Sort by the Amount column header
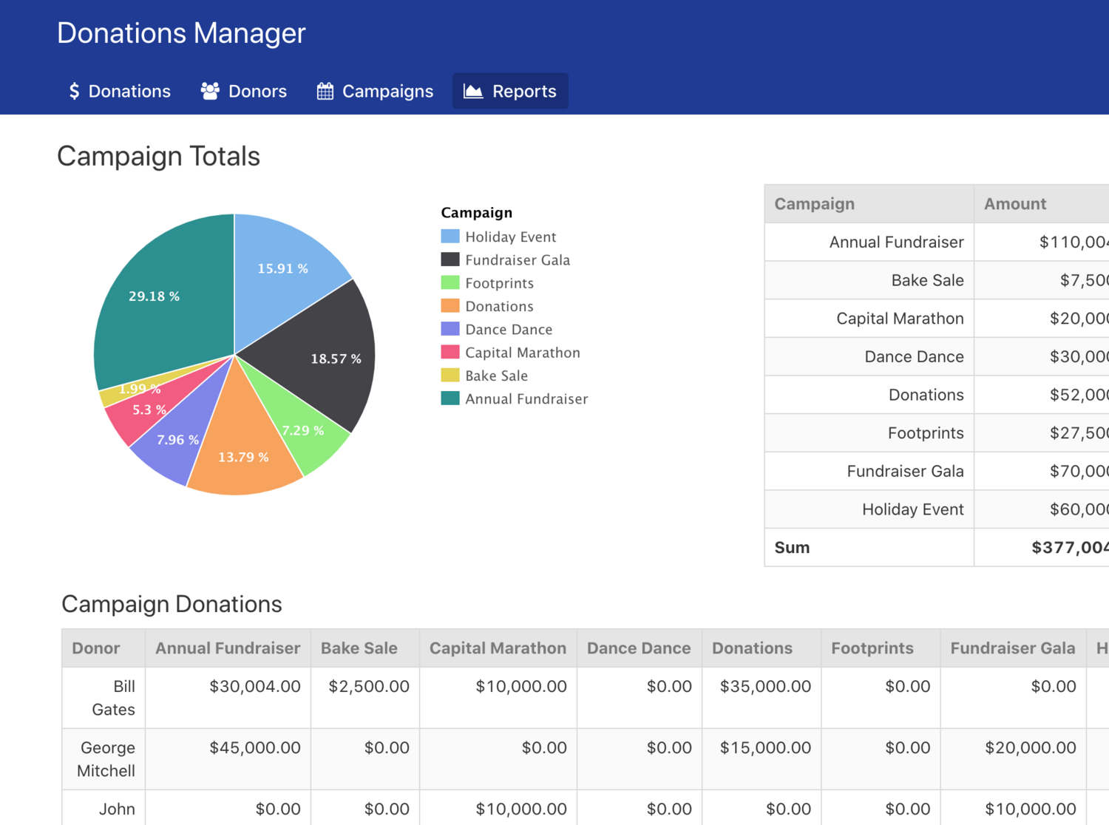The image size is (1109, 825). pyautogui.click(x=1014, y=204)
